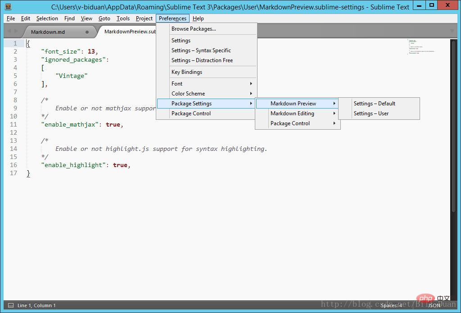The width and height of the screenshot is (461, 313).
Task: Expand the Package Control submenu arrow
Action: tap(334, 123)
